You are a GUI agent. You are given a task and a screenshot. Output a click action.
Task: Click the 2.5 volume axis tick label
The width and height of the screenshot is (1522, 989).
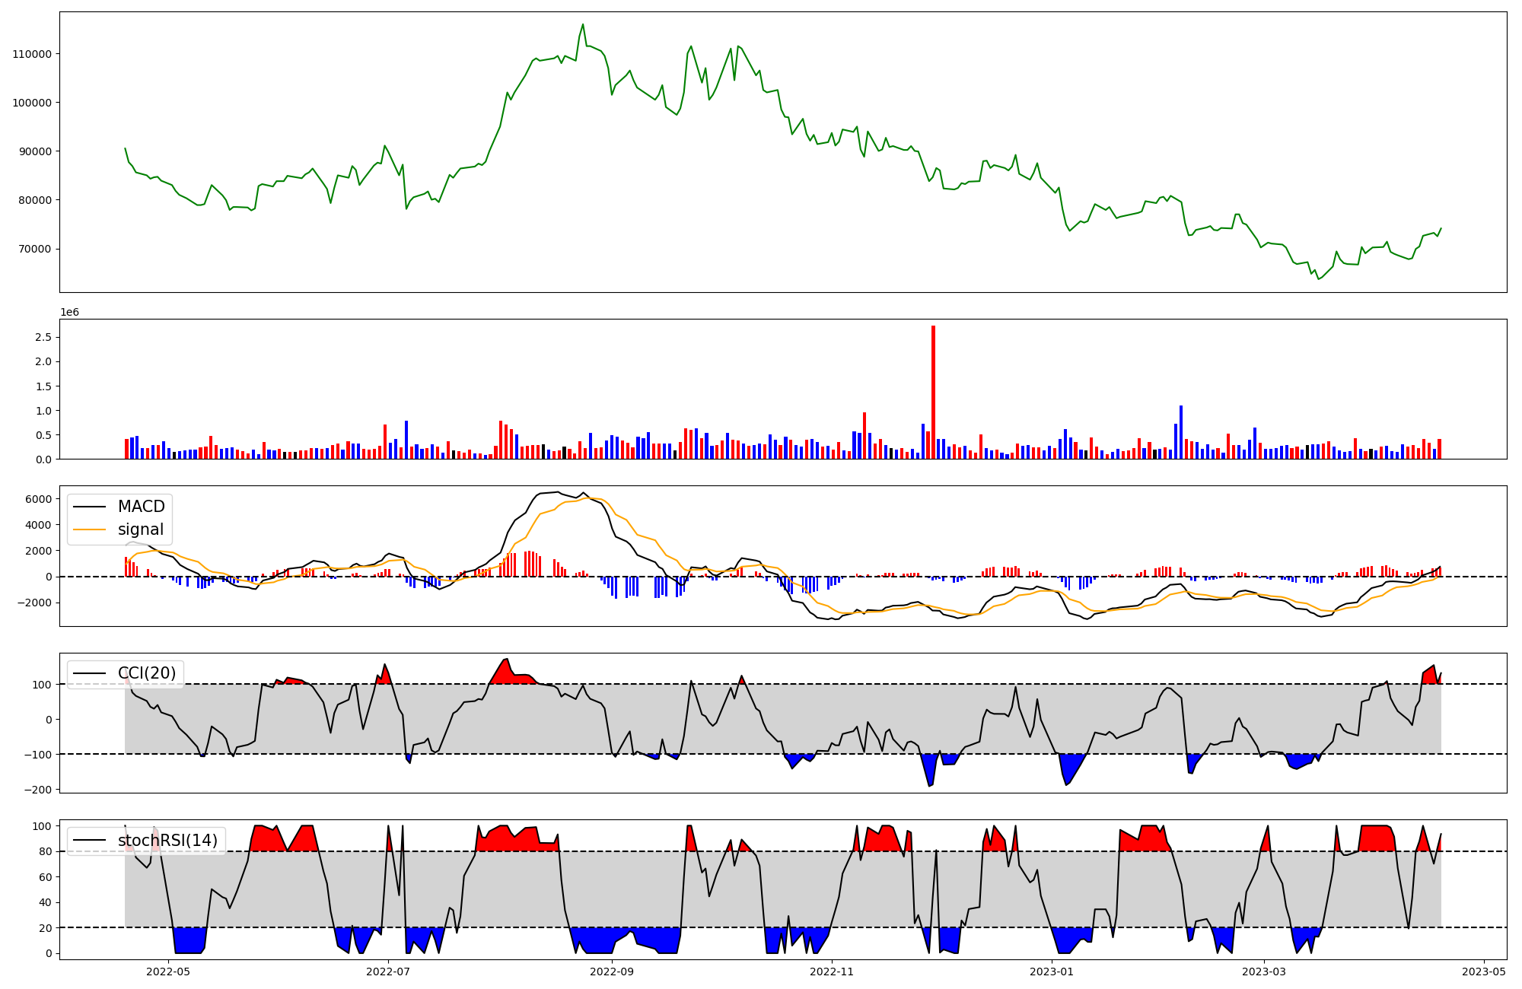pyautogui.click(x=45, y=337)
